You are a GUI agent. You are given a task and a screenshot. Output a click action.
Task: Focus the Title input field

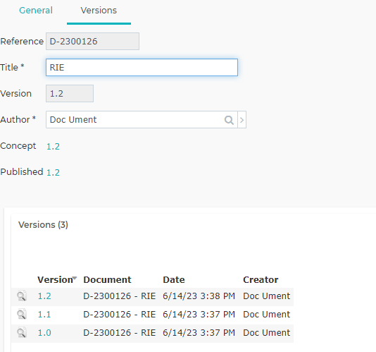coord(142,68)
